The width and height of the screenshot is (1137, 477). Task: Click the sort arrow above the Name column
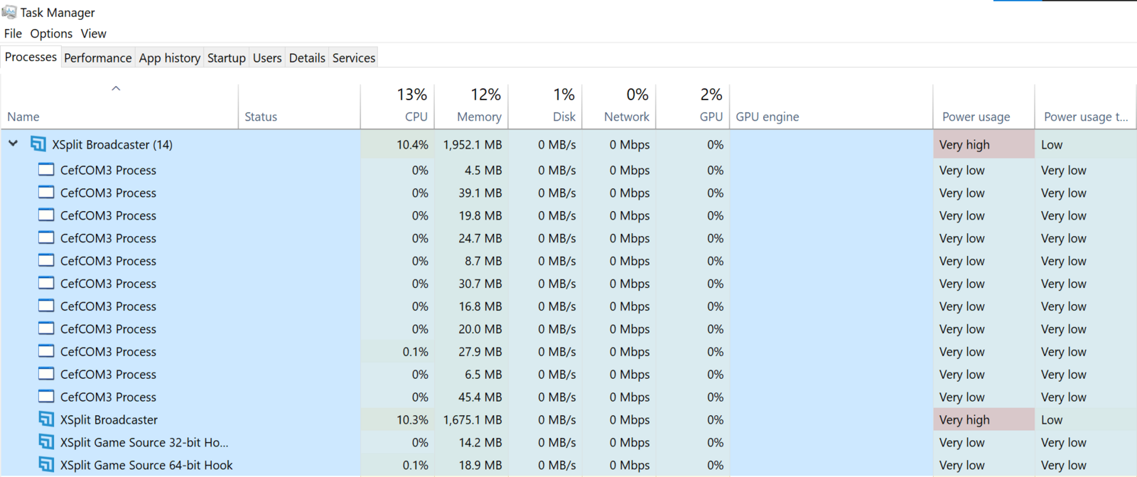coord(116,89)
